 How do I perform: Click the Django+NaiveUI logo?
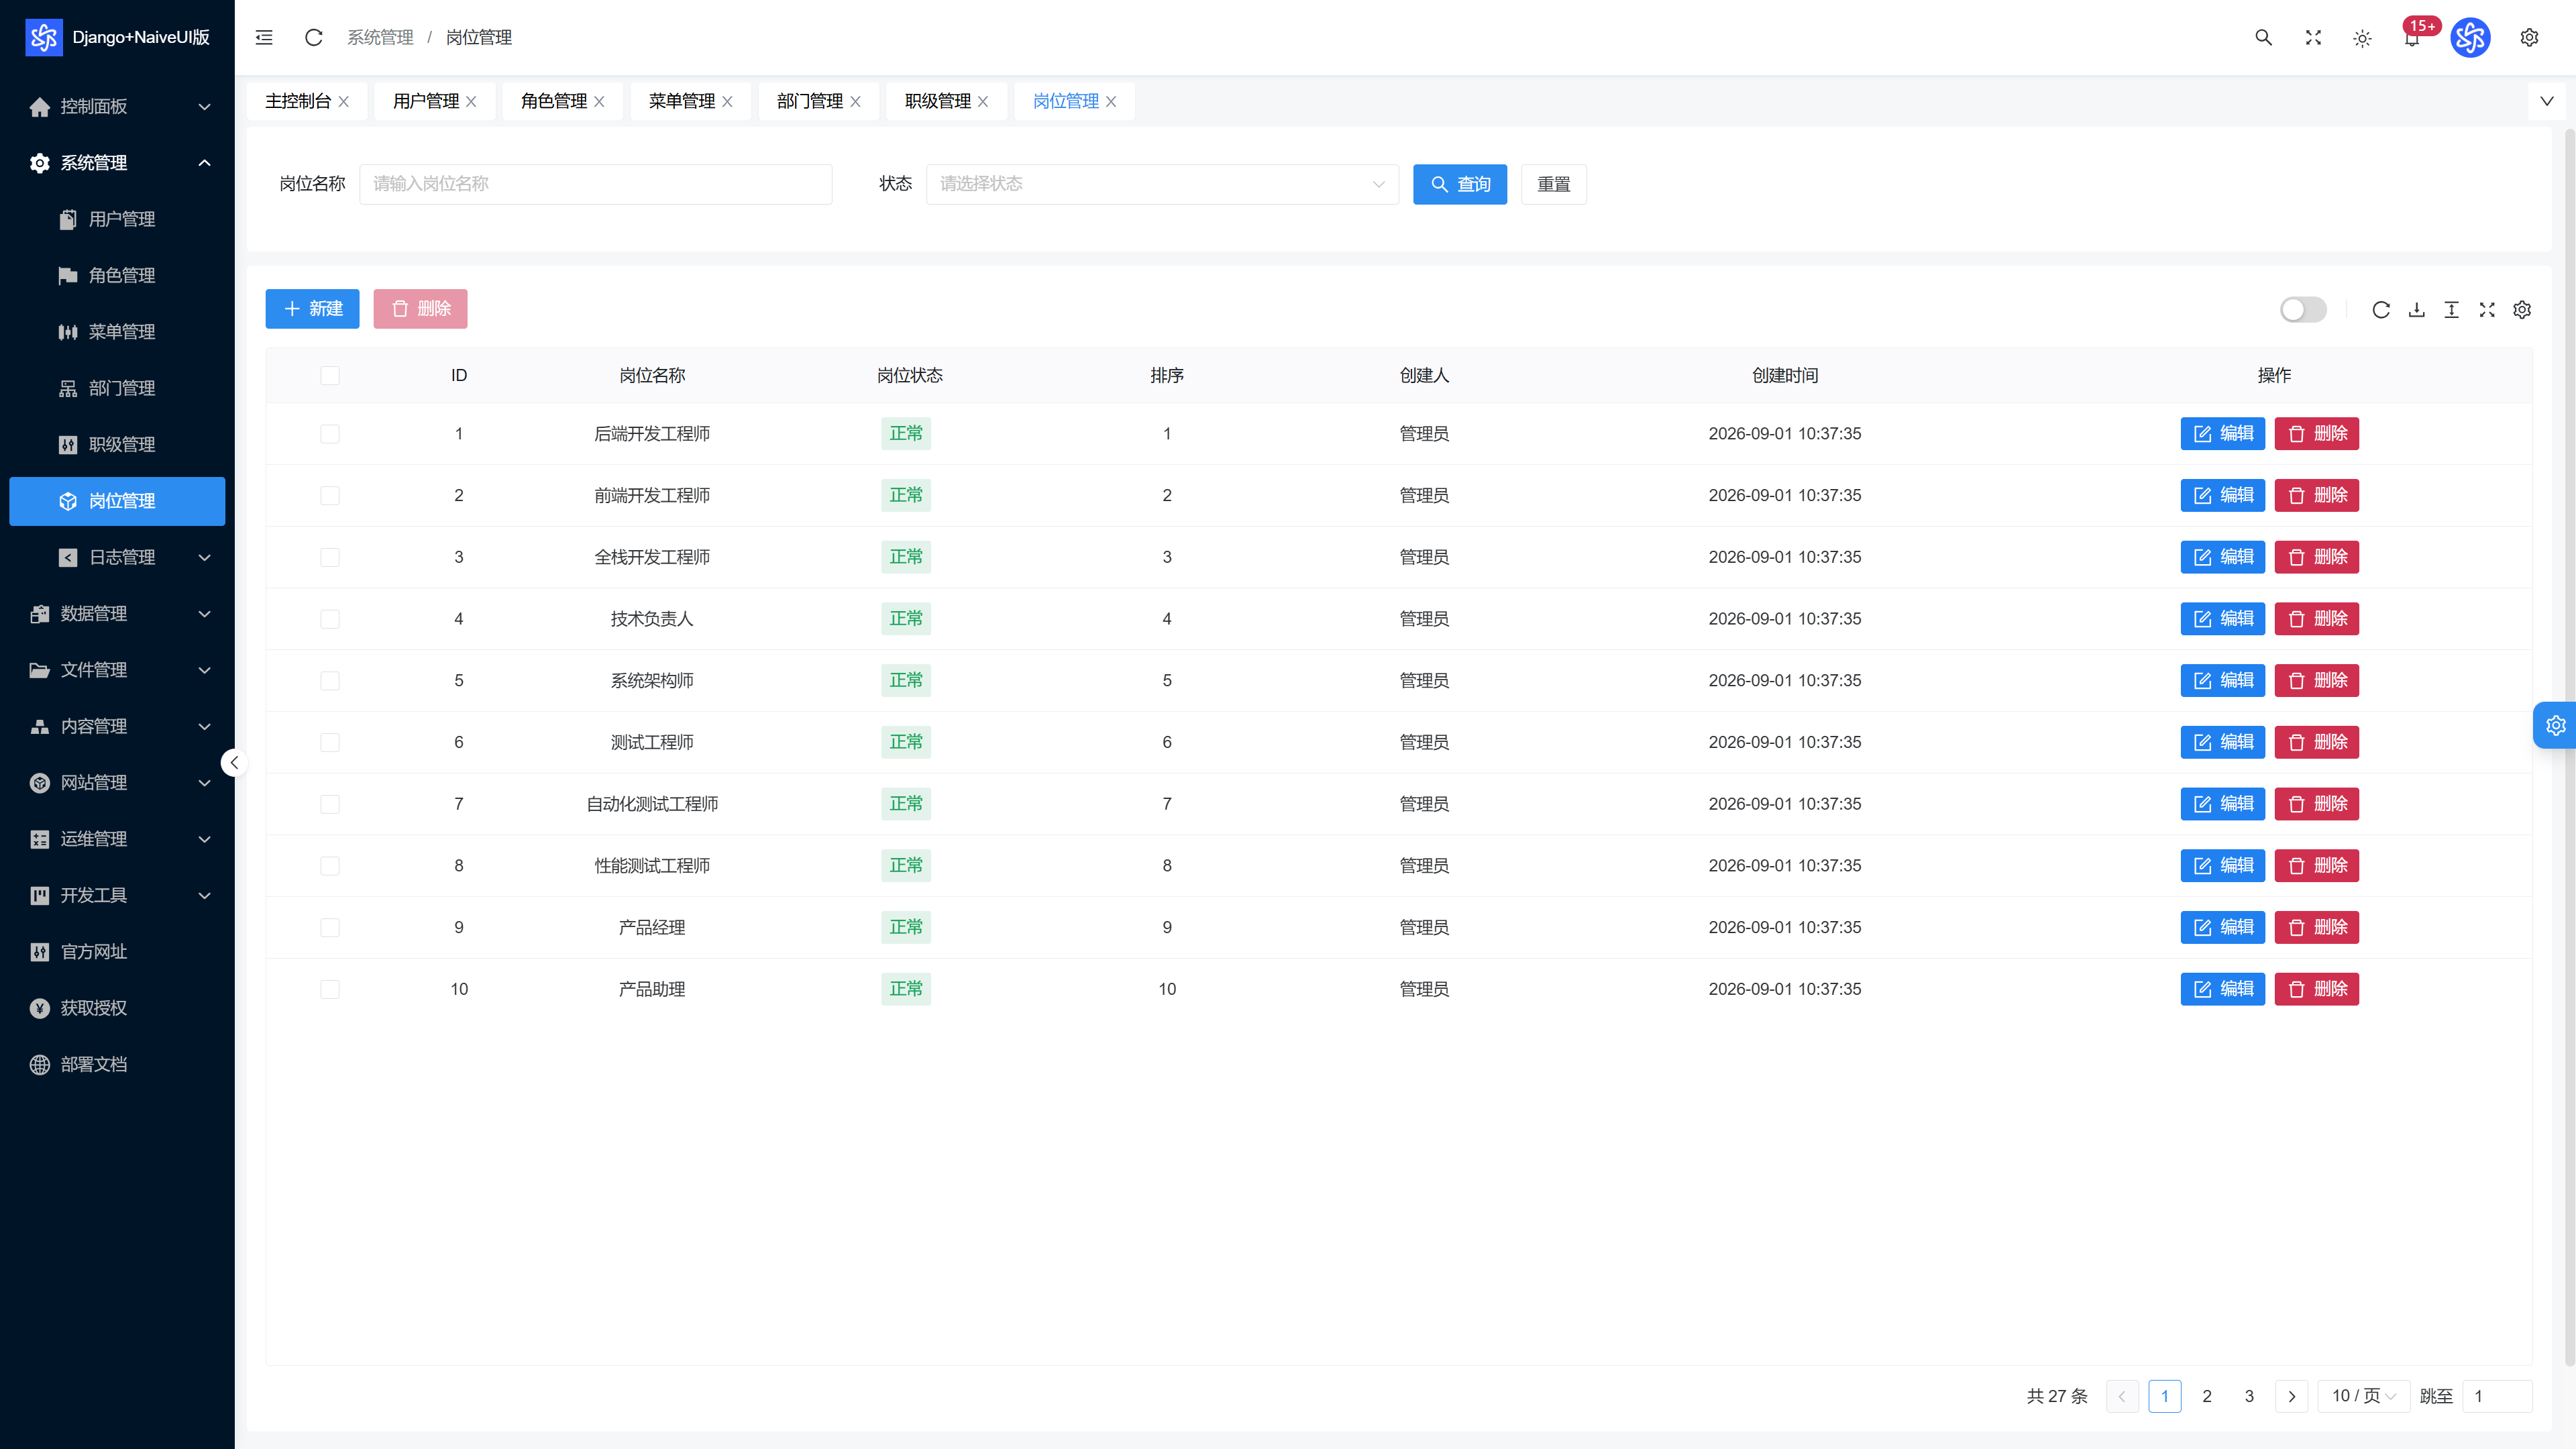click(43, 37)
